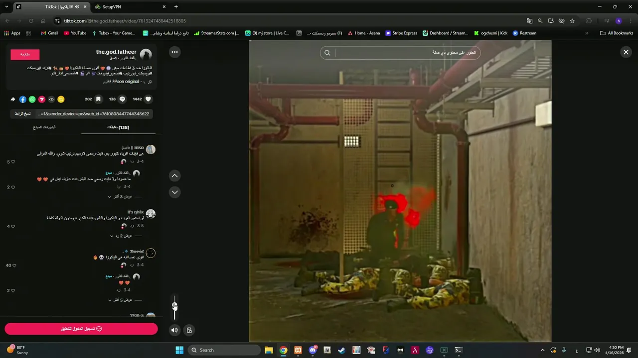
Task: Mute the video with speaker button
Action: click(174, 330)
